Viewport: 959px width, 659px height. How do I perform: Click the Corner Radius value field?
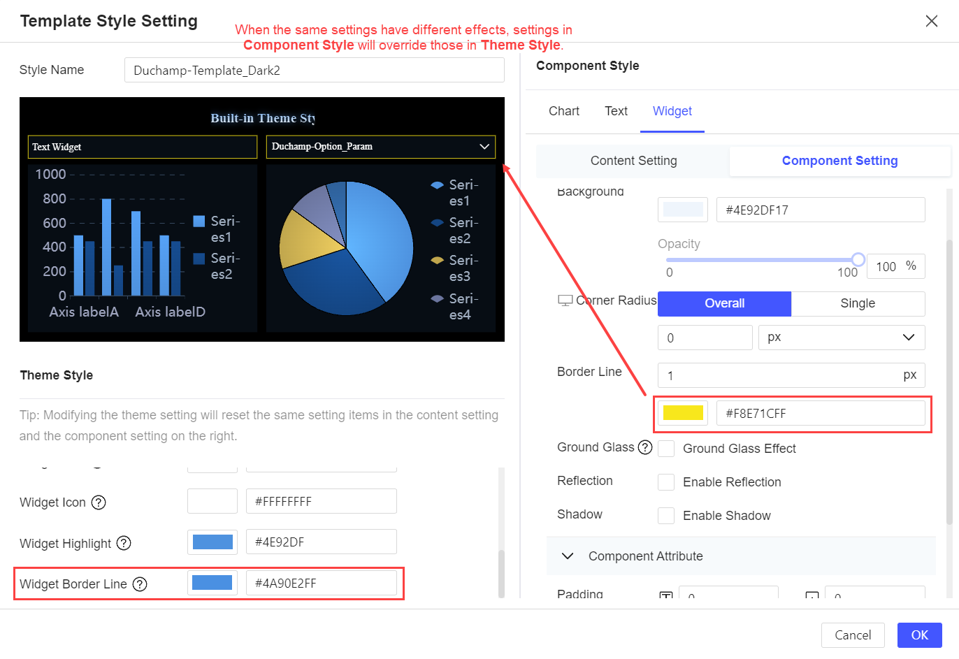705,338
